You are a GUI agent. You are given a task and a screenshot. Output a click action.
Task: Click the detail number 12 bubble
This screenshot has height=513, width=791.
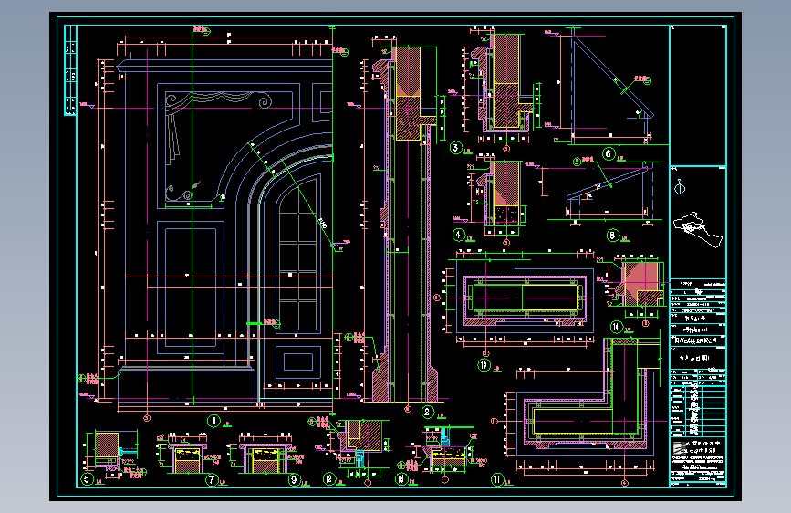pos(329,478)
